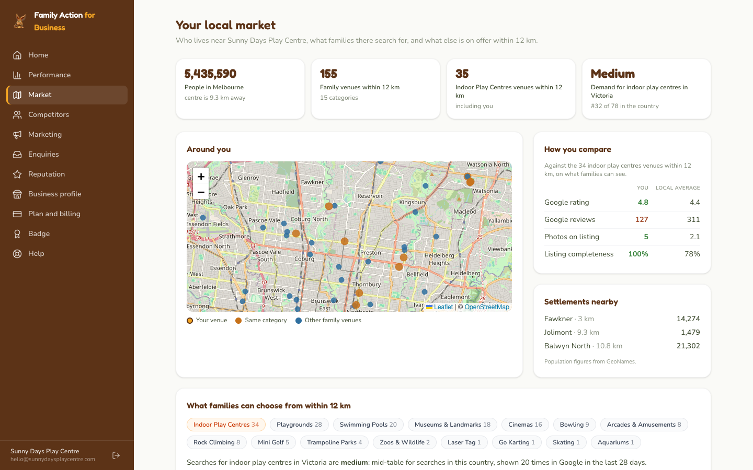Screen dimensions: 753x470
Task: Select the Go Karting 1 chip
Action: click(x=517, y=442)
